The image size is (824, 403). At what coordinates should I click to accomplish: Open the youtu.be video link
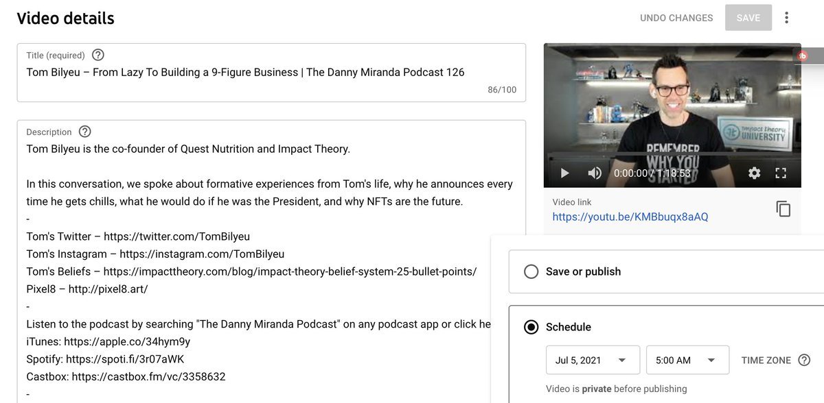pyautogui.click(x=630, y=217)
